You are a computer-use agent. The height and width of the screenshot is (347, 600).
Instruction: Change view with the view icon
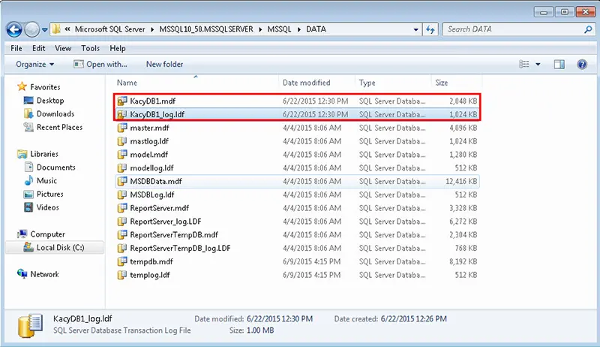pyautogui.click(x=523, y=65)
